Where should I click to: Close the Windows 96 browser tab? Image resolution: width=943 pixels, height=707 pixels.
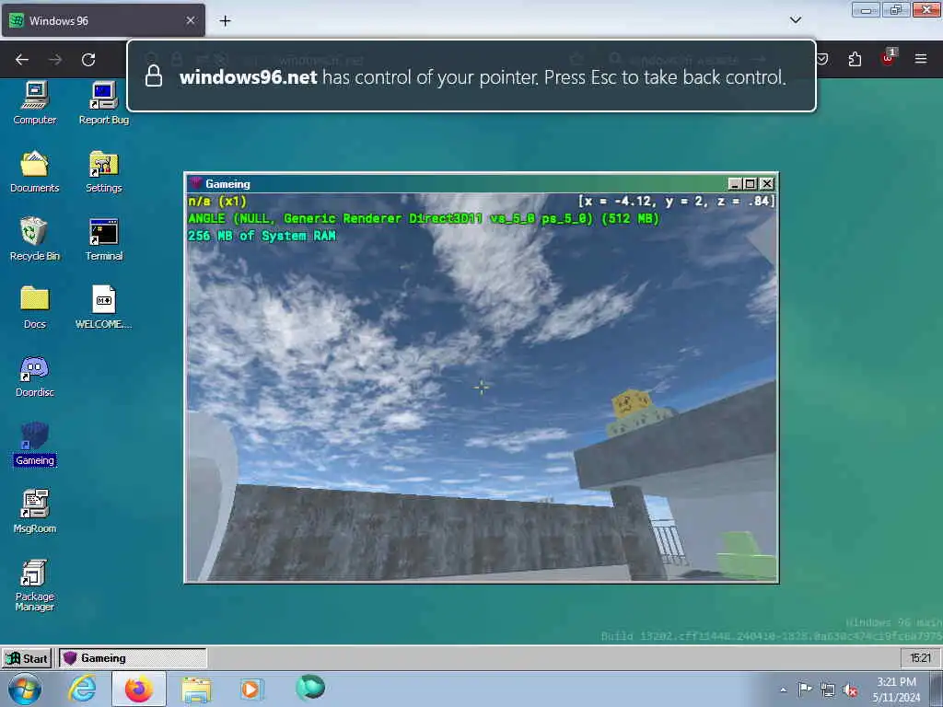click(x=191, y=20)
